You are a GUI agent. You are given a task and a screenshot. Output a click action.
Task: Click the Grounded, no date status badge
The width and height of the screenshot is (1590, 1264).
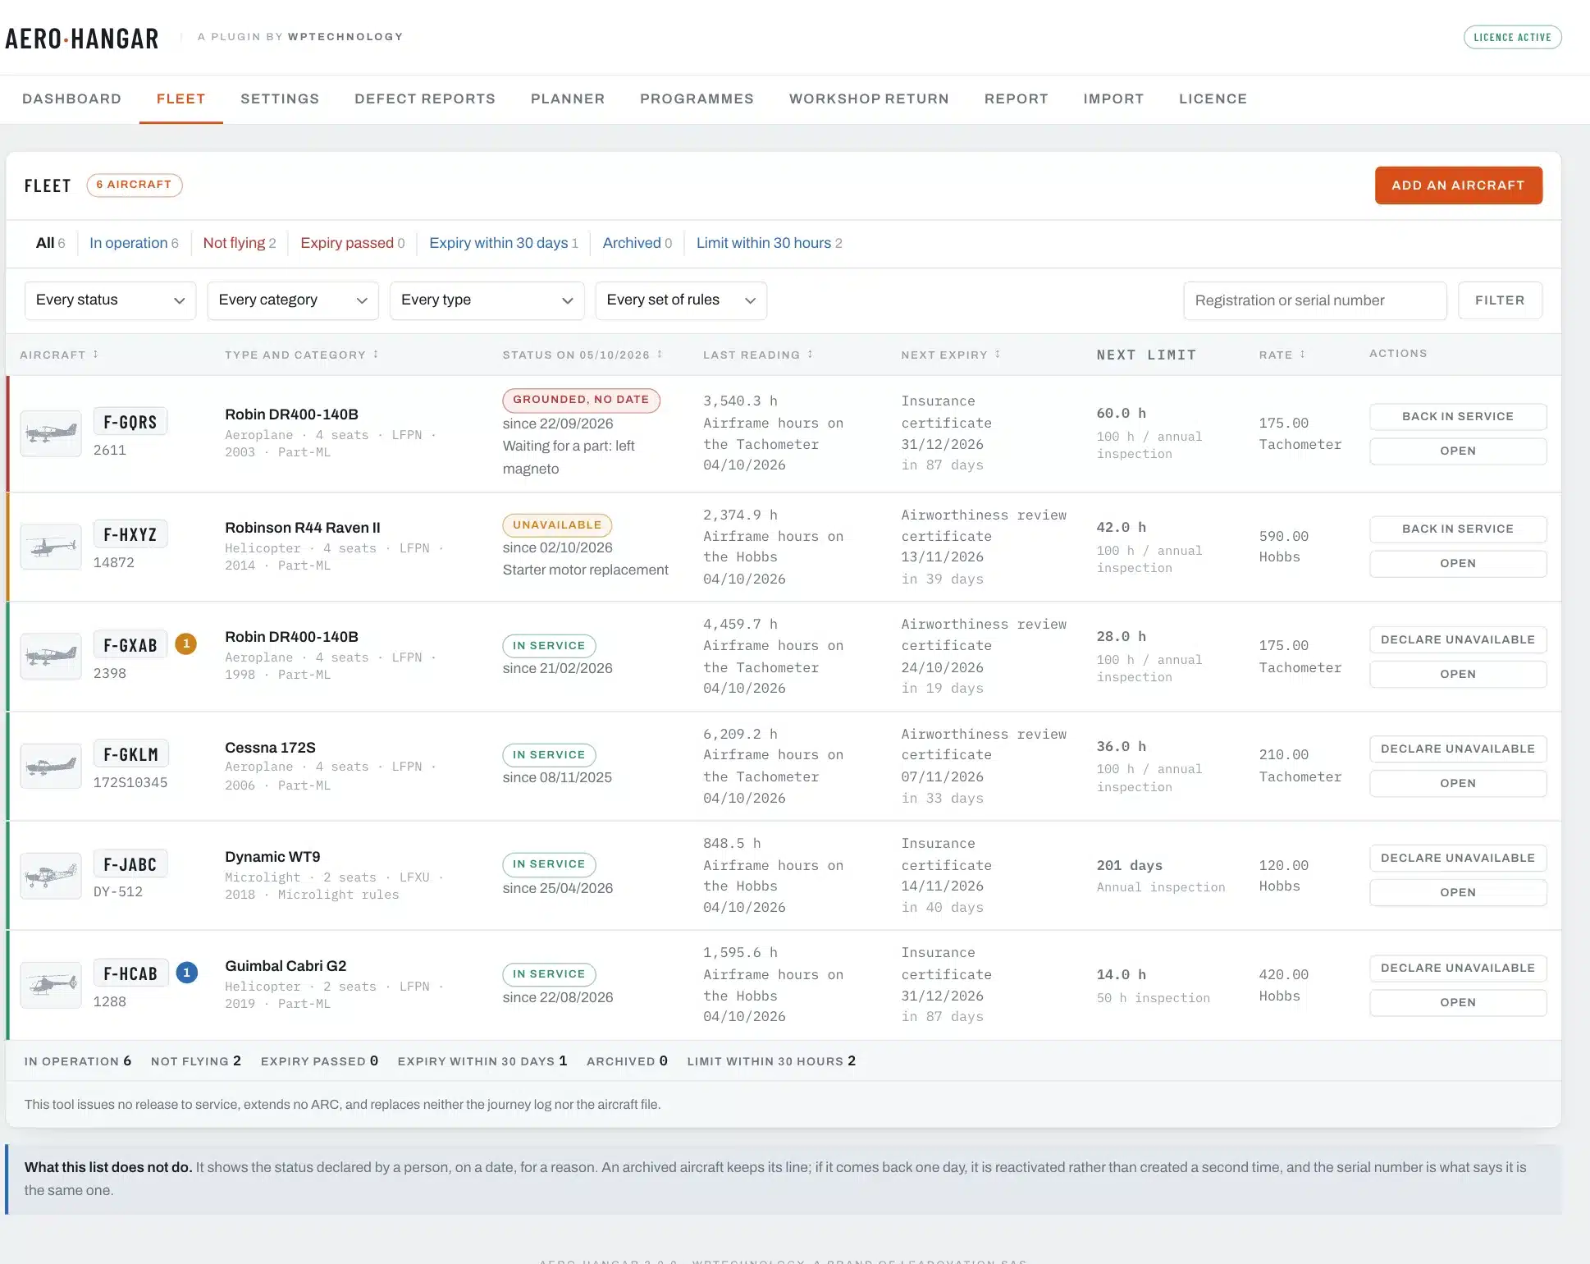pos(581,400)
